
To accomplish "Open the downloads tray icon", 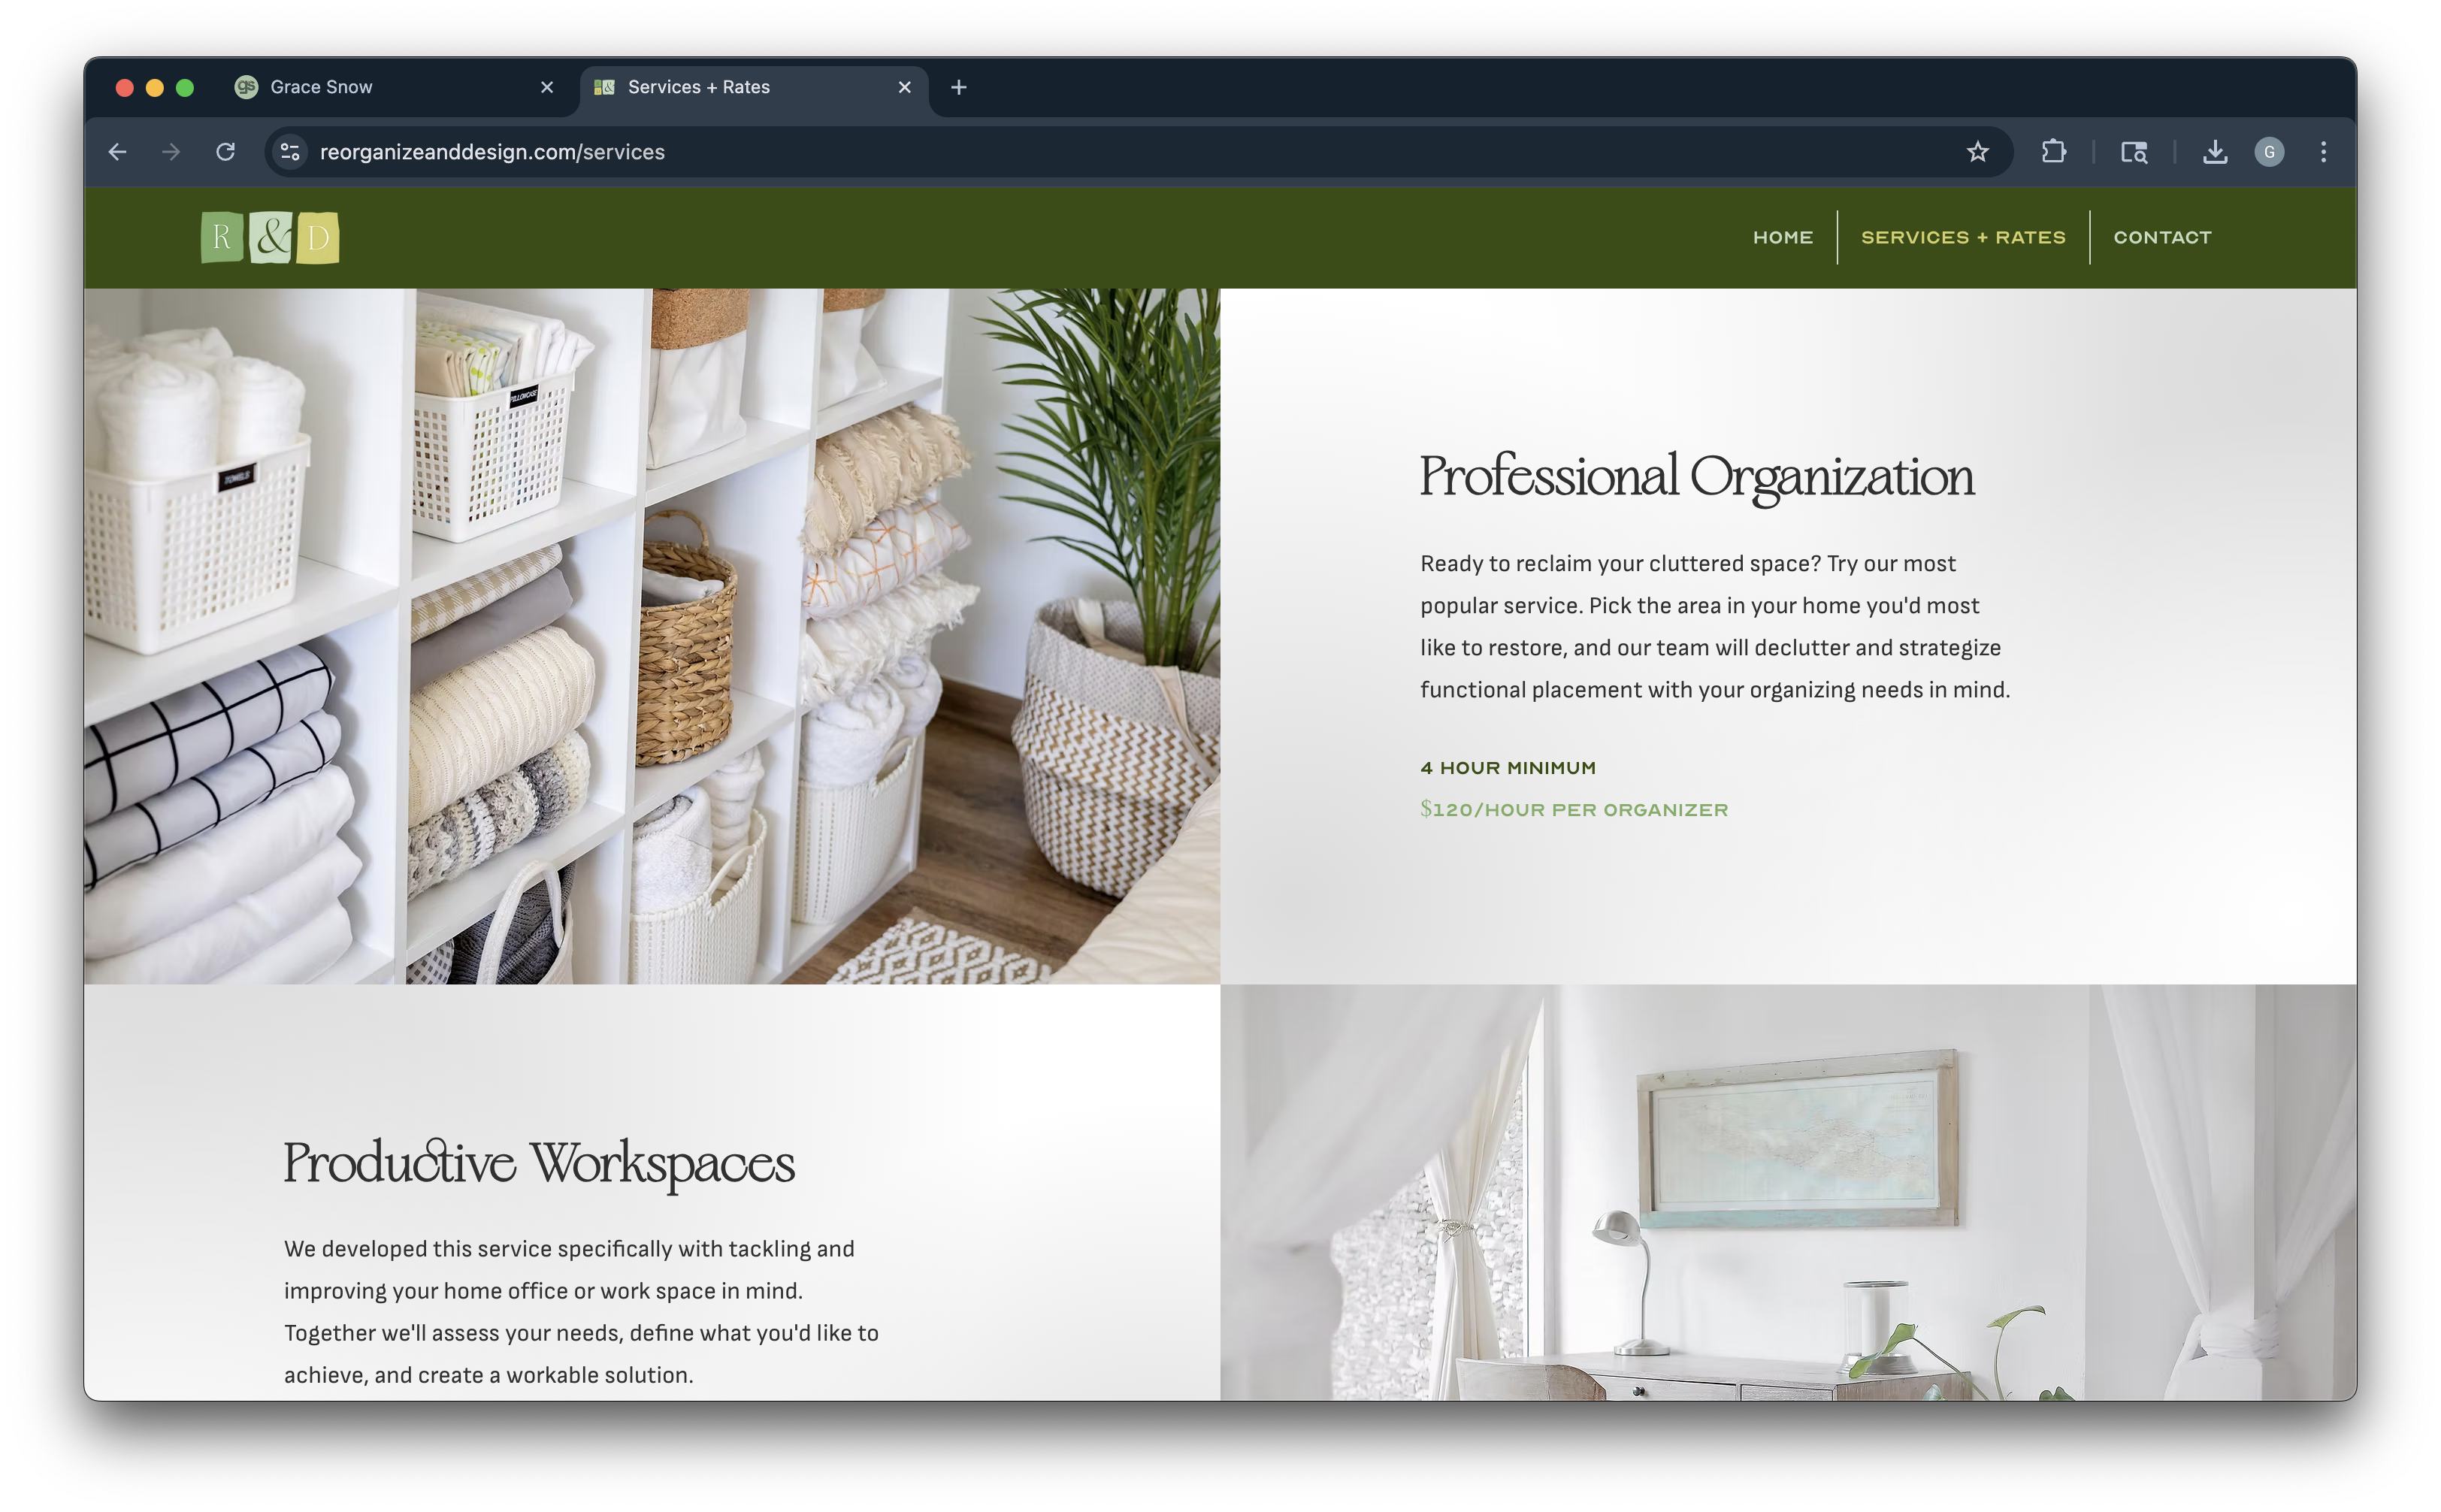I will coord(2215,152).
